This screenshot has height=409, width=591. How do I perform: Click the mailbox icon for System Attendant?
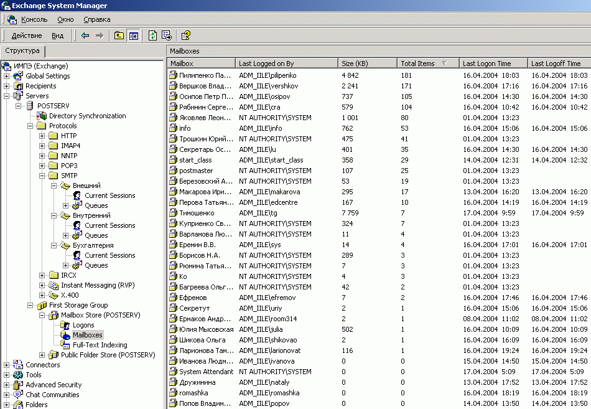pos(173,372)
